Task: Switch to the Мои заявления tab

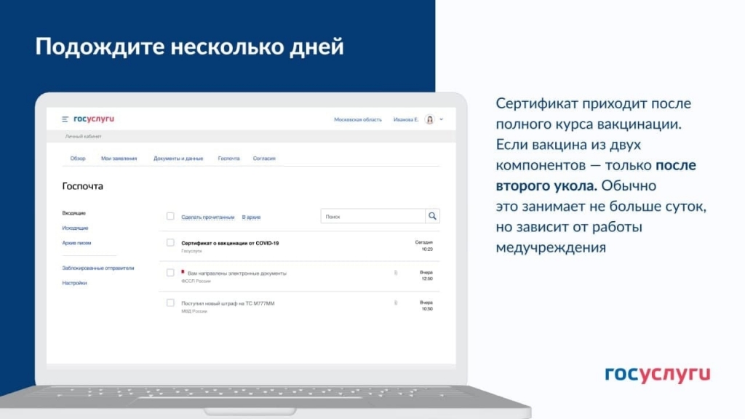Action: click(119, 158)
